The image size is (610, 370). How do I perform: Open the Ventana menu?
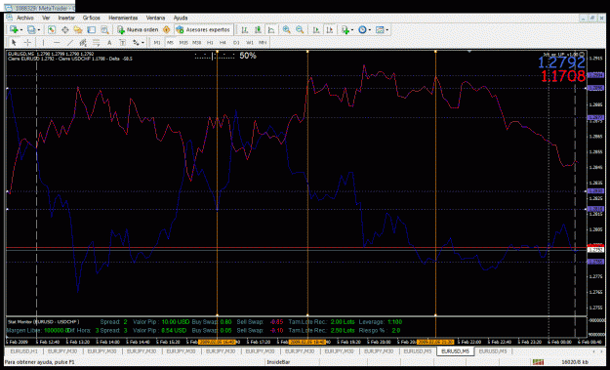155,18
